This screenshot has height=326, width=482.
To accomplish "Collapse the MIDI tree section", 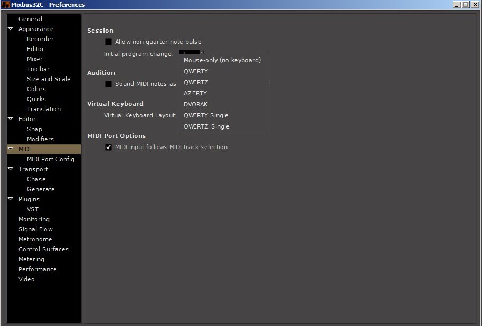I will (x=11, y=149).
